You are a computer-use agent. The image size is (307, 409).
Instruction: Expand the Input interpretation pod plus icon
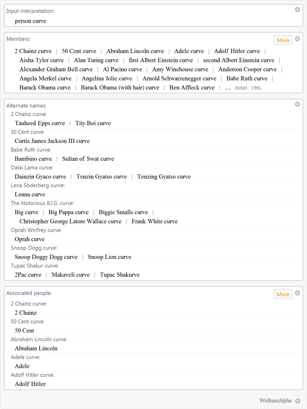click(298, 10)
